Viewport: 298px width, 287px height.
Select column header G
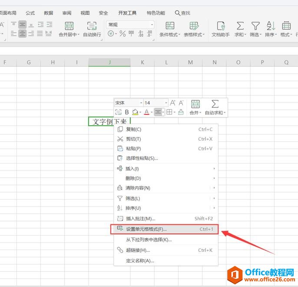coord(29,62)
